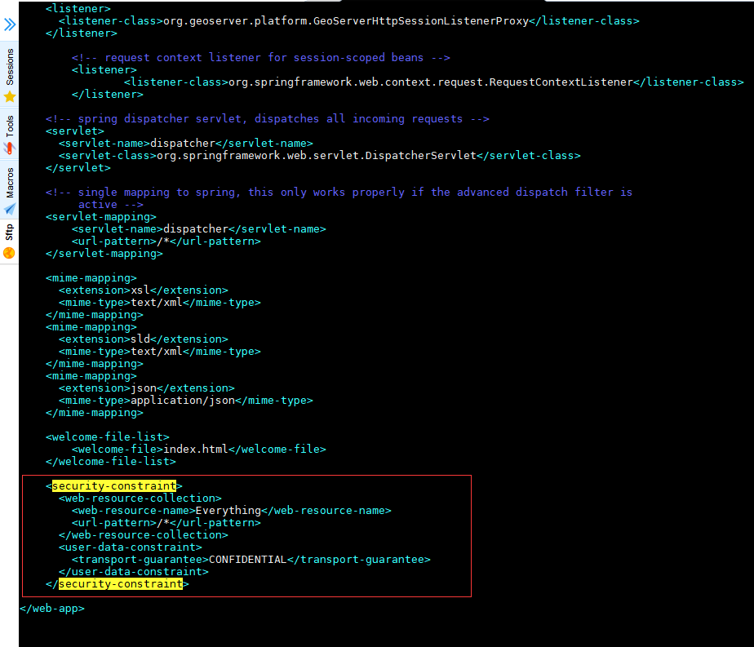The width and height of the screenshot is (754, 647).
Task: Open the Macros sidebar tab
Action: click(10, 190)
